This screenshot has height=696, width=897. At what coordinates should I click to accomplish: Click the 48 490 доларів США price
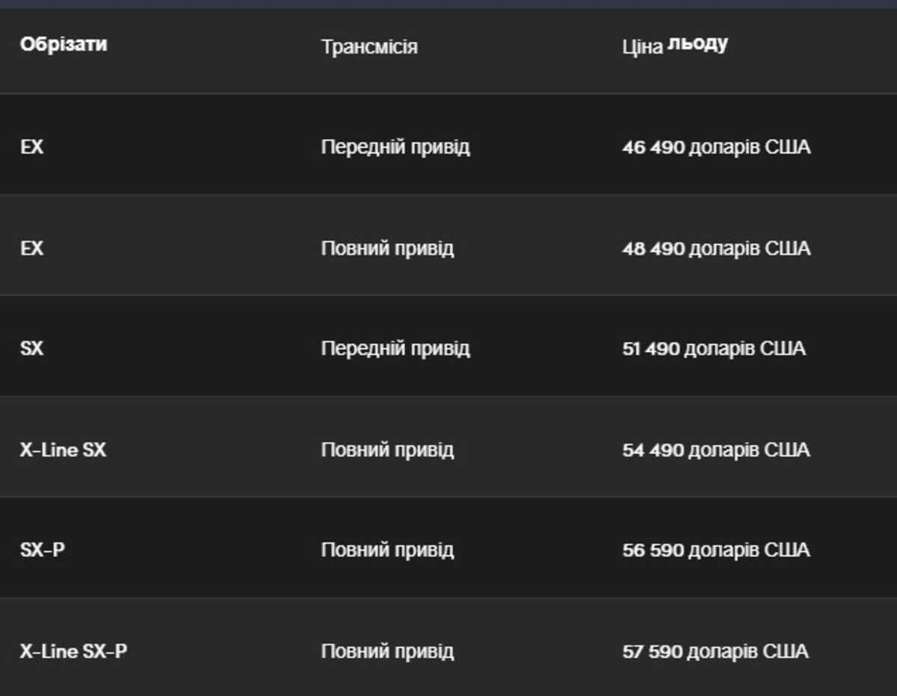(x=715, y=248)
